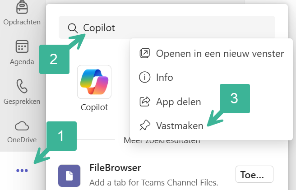Viewport: 296px width, 190px height.
Task: Open the Agenda calendar icon
Action: 22,47
